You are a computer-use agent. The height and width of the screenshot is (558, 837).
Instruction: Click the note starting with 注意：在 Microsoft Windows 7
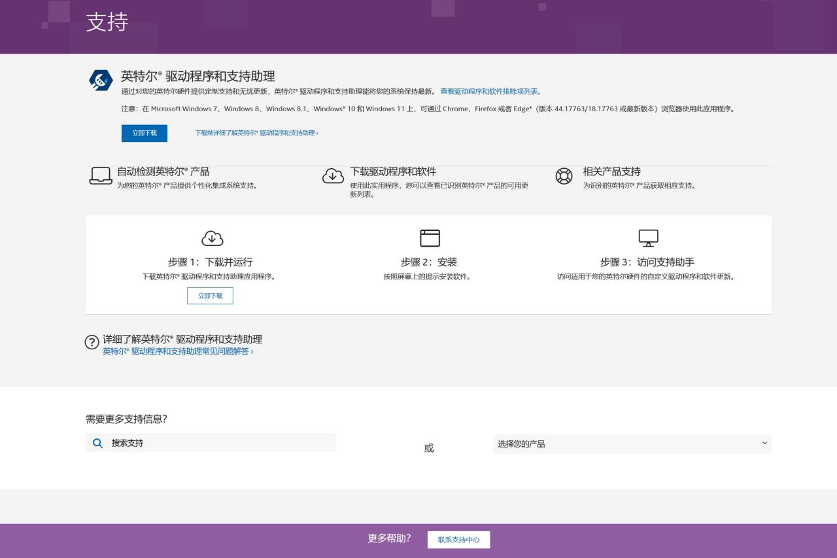pyautogui.click(x=428, y=109)
